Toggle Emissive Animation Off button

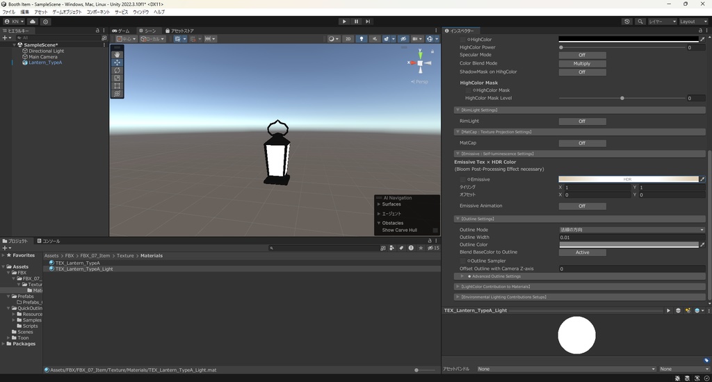pos(582,206)
